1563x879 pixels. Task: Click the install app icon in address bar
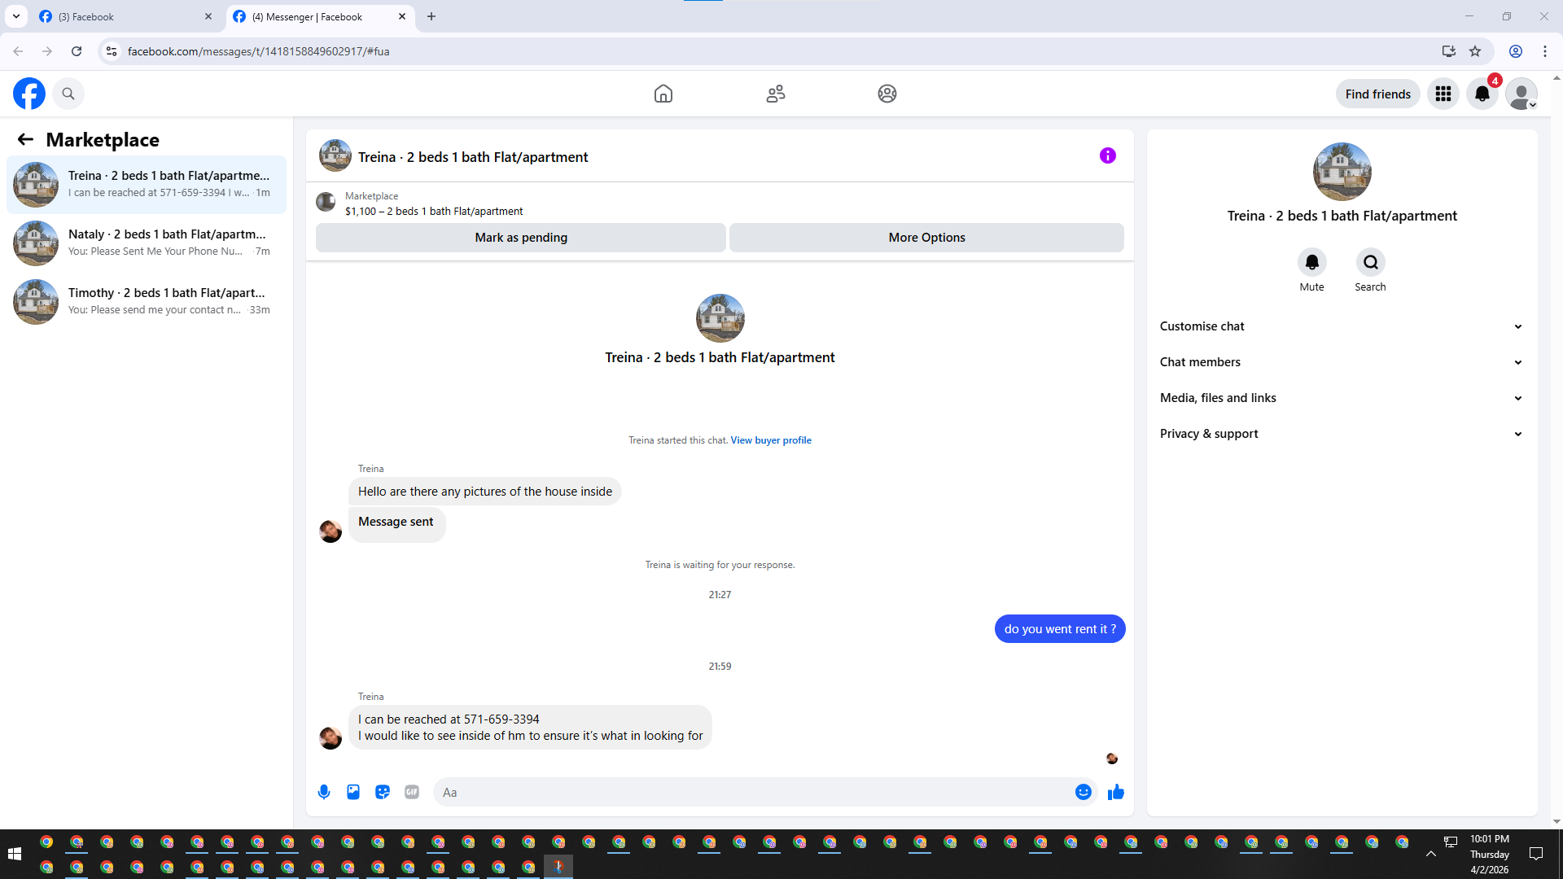(x=1449, y=51)
